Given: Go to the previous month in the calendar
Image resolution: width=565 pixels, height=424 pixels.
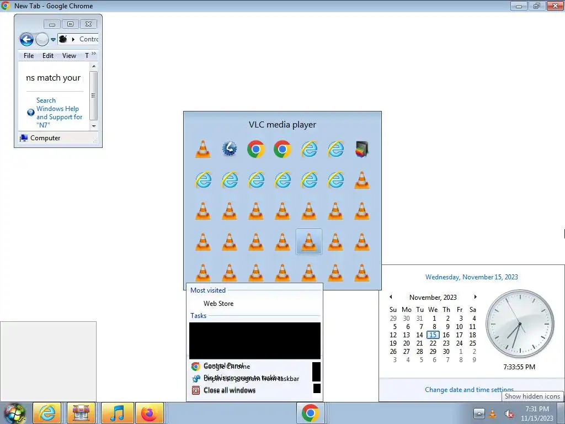Looking at the screenshot, I should [391, 297].
